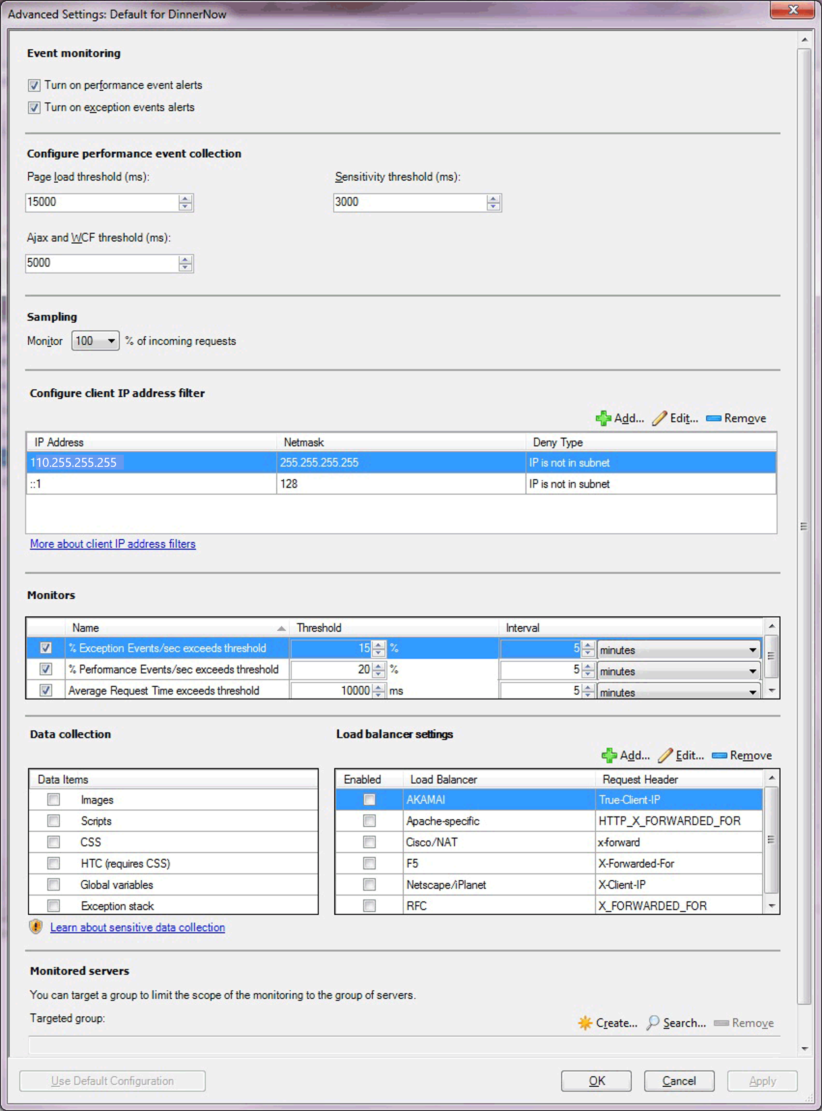Adjust Exception Events interval spinner
This screenshot has width=822, height=1111.
point(588,648)
